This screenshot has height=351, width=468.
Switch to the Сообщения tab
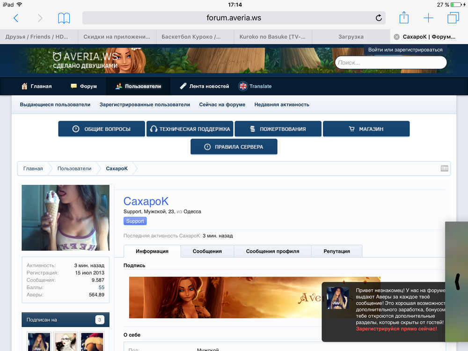pyautogui.click(x=207, y=251)
